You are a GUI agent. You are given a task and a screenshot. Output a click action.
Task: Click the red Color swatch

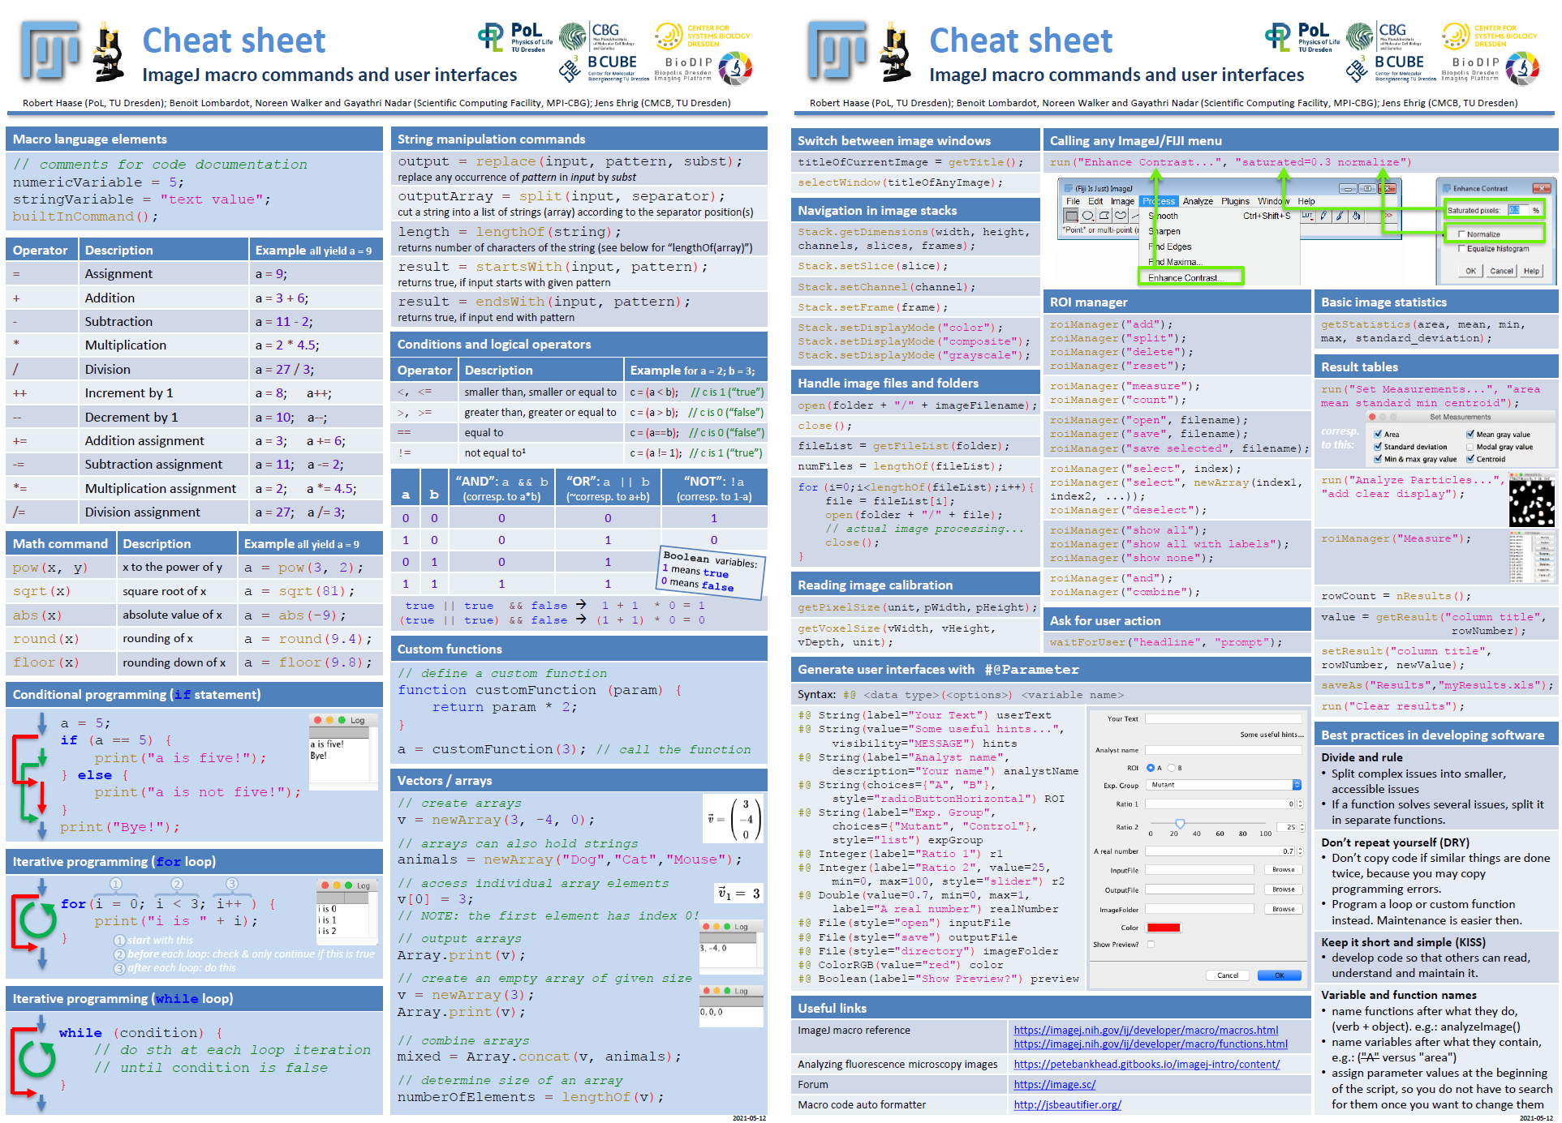point(1163,928)
